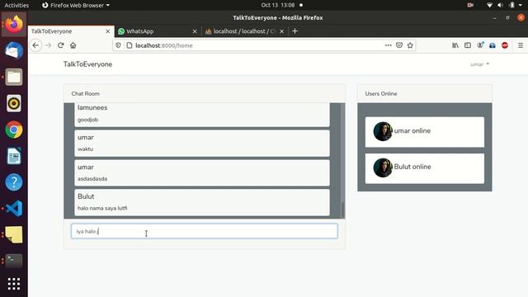Close the WhatsApp tab
The image size is (528, 297).
coord(195,31)
